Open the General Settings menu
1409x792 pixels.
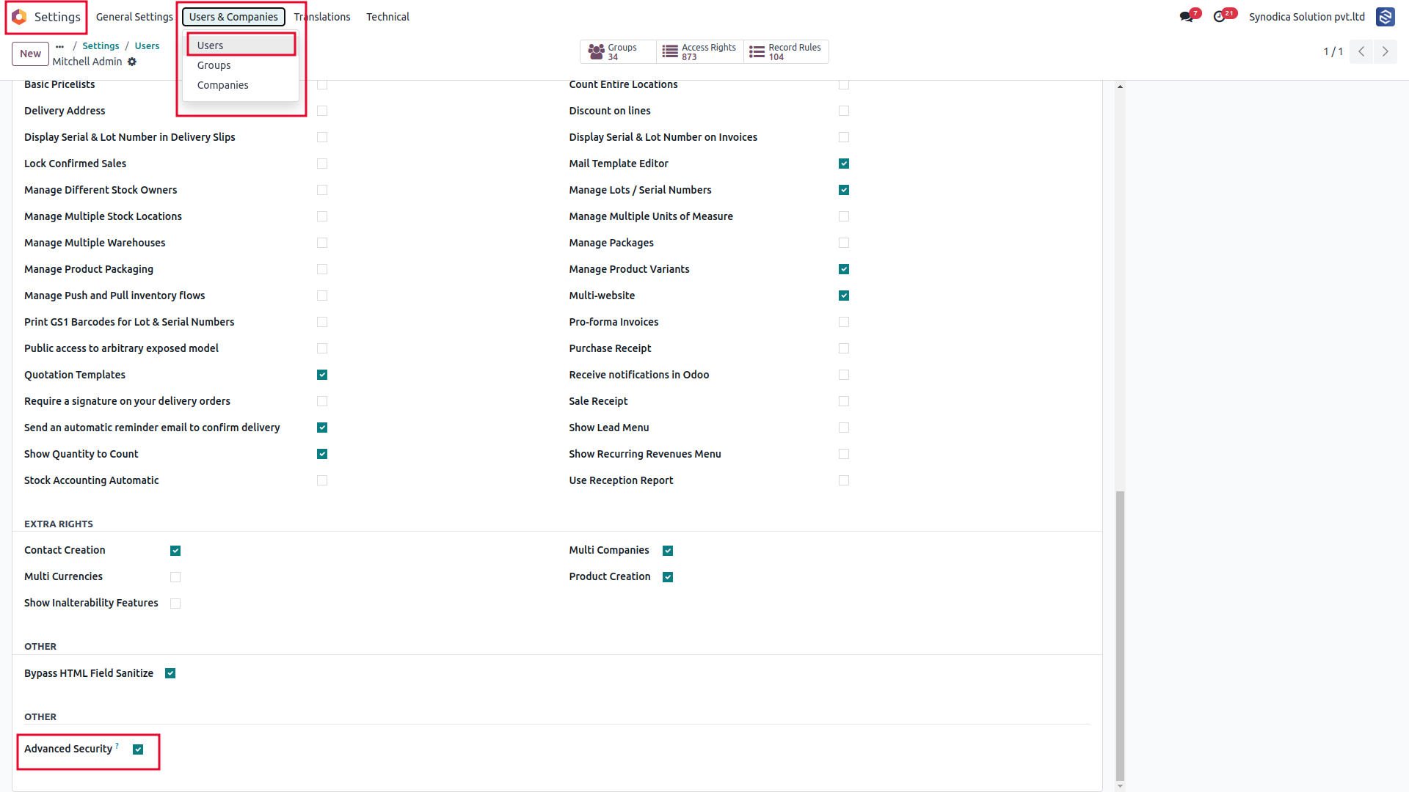(x=134, y=17)
